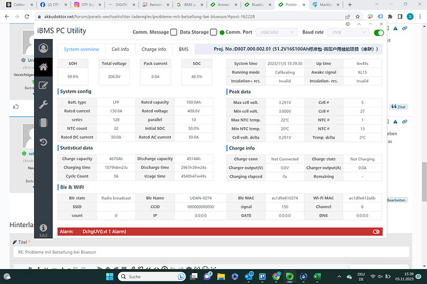Click the thumbs-up like icon on post
The height and width of the screenshot is (284, 427).
16,106
